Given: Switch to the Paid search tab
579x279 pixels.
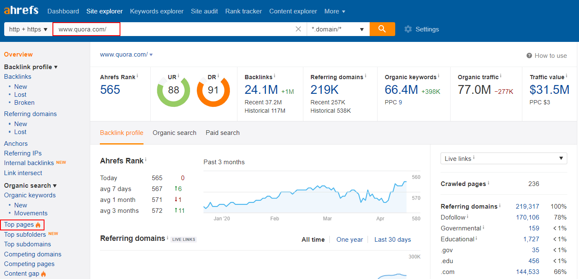Looking at the screenshot, I should tap(222, 133).
